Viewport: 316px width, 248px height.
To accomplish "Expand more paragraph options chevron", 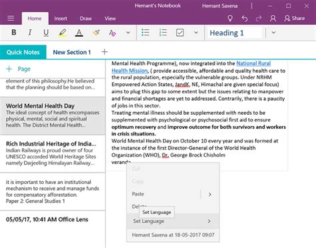I will [196, 33].
